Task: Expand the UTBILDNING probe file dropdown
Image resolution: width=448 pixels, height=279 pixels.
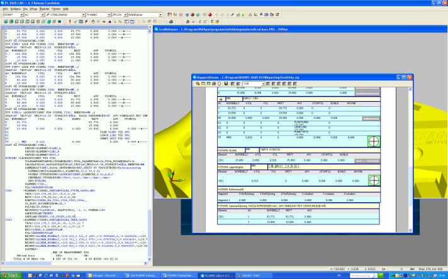Action: point(83,15)
